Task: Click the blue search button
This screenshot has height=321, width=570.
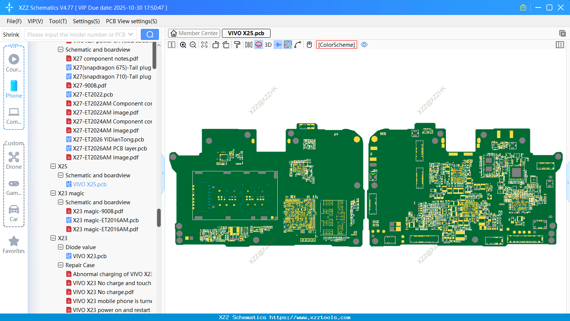Action: coord(150,34)
